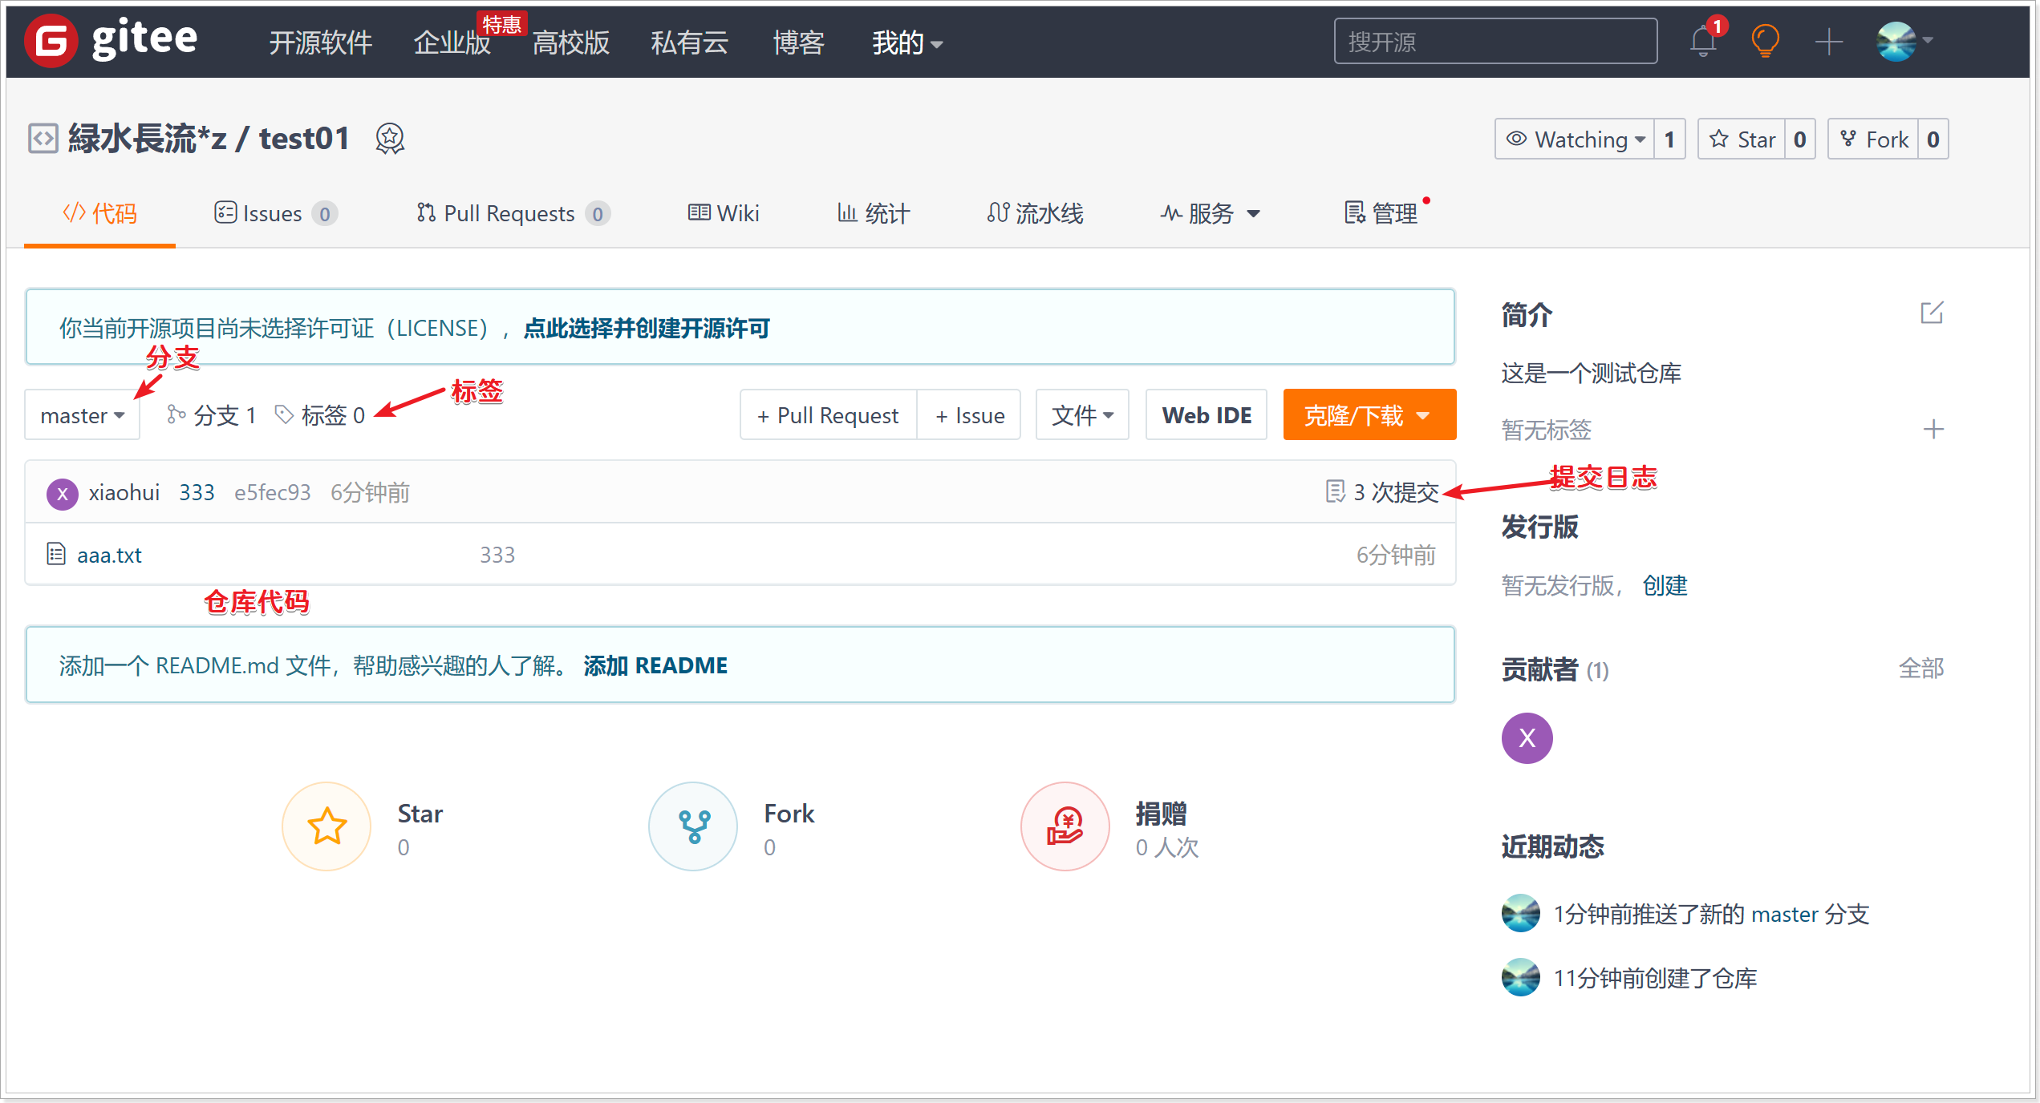Click the commit log icon by 3 次提交
2040x1103 pixels.
tap(1335, 491)
